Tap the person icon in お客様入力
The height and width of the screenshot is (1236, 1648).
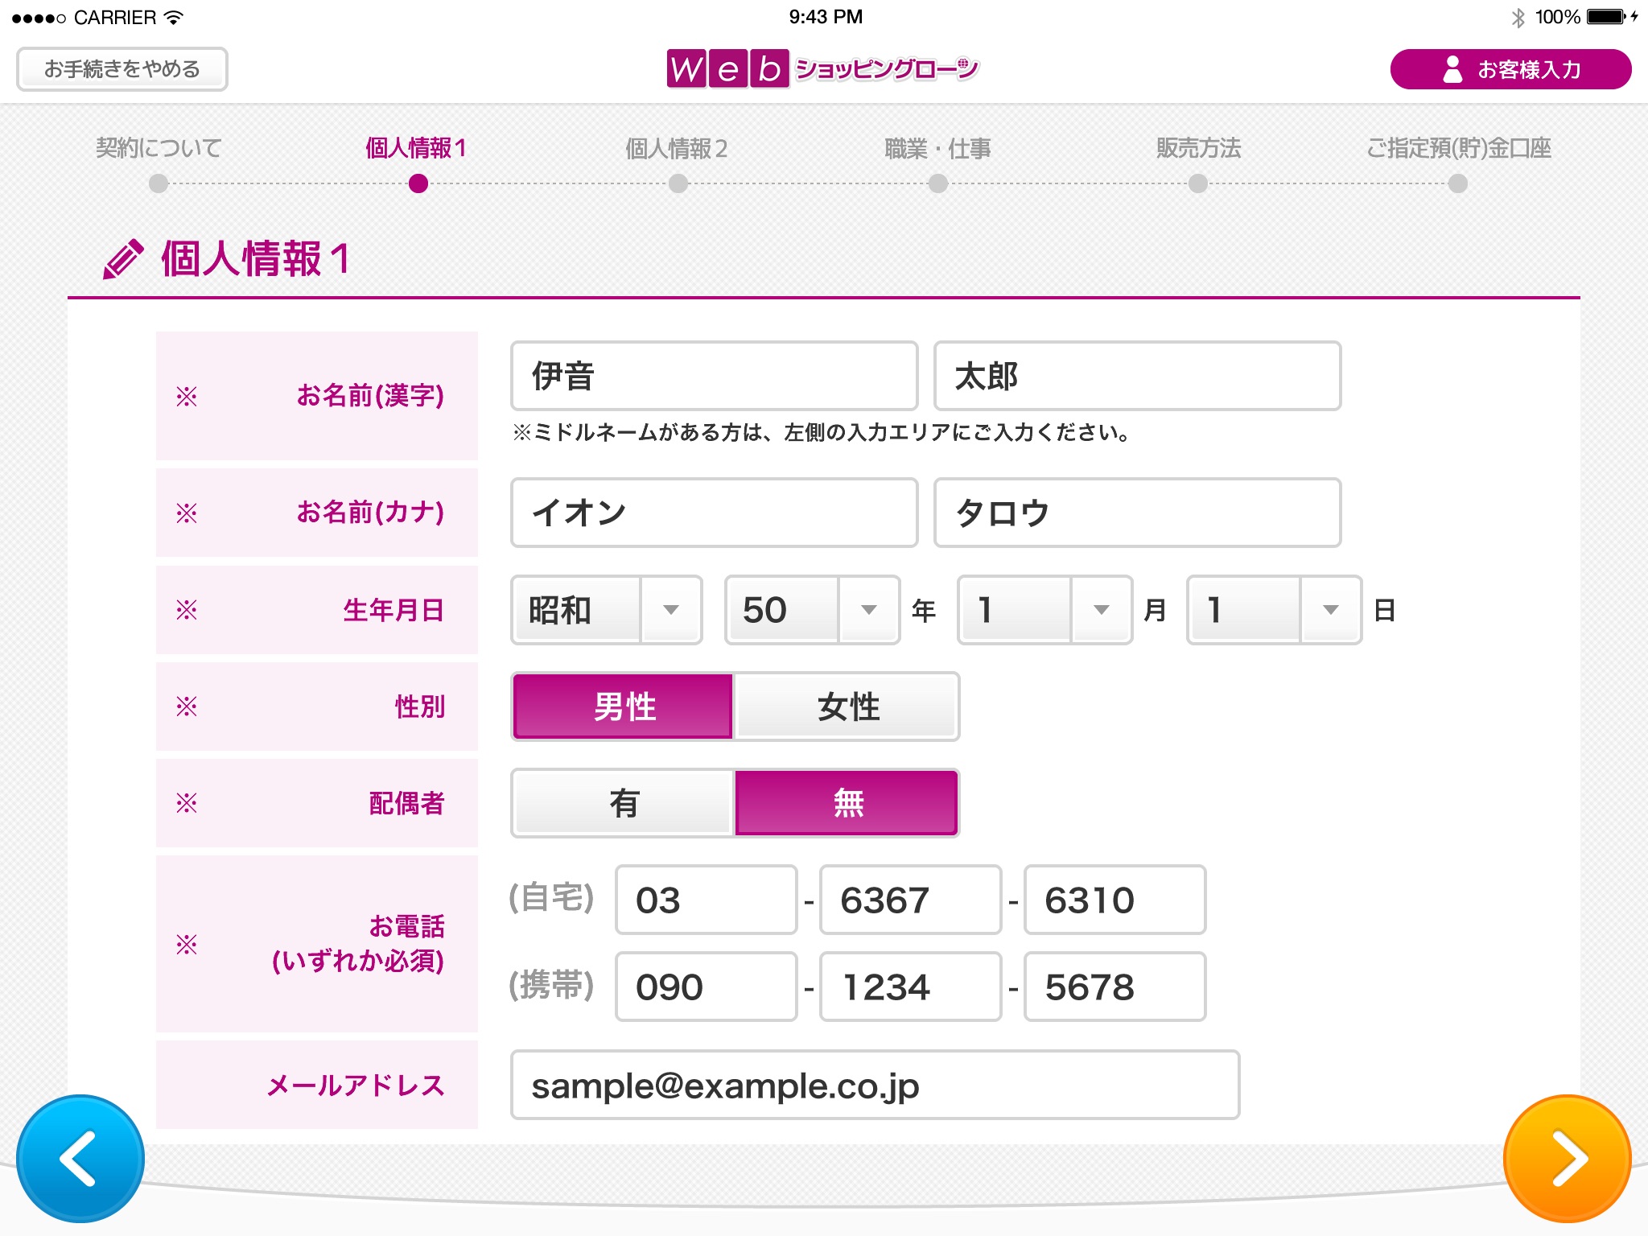click(1452, 69)
